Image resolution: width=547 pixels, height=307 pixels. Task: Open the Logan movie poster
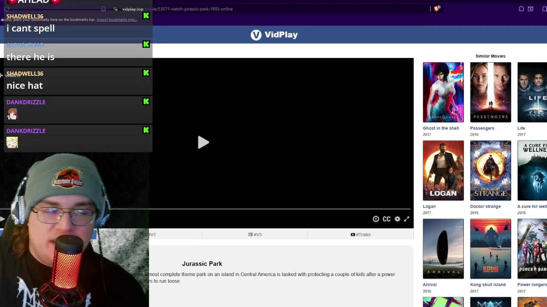(x=443, y=171)
